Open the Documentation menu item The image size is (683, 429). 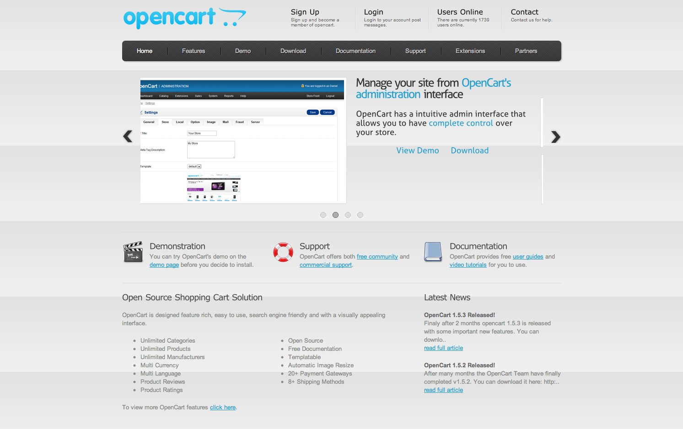(355, 51)
